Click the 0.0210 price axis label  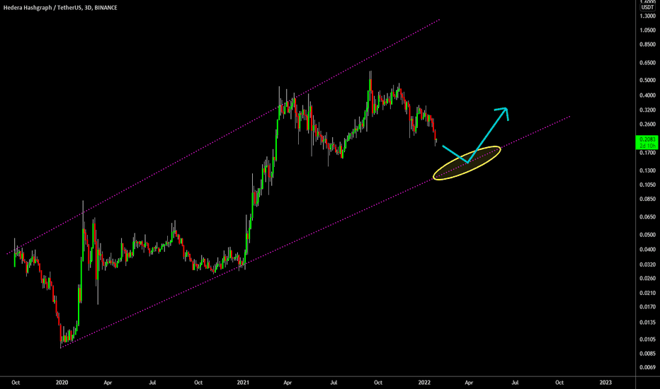tap(647, 293)
